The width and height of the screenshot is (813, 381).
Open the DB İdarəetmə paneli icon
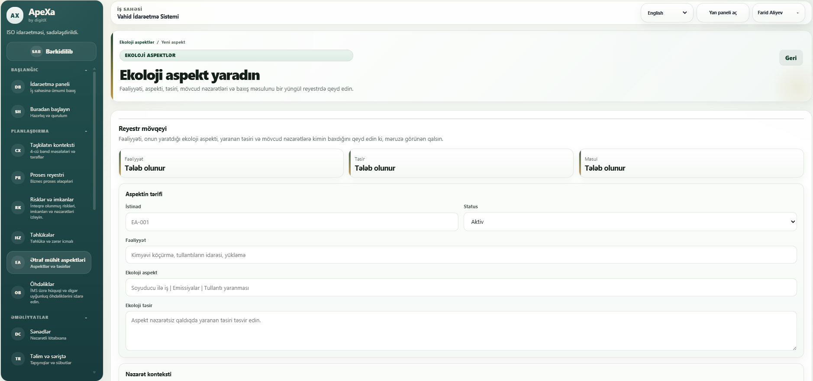point(18,87)
